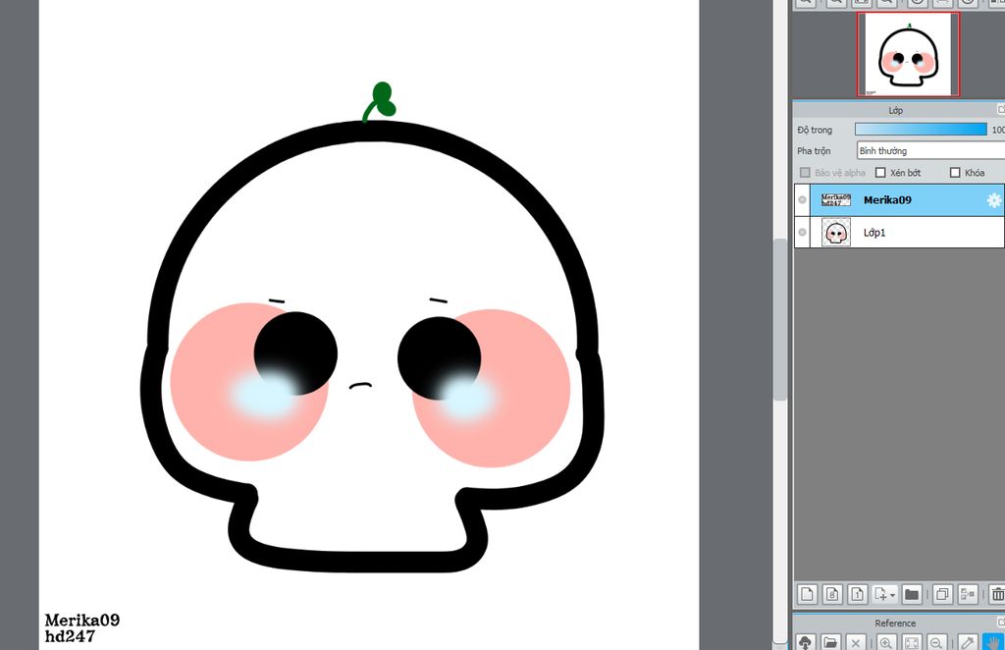The width and height of the screenshot is (1005, 650).
Task: Click the Lớp1 layer thumbnail
Action: [x=836, y=232]
